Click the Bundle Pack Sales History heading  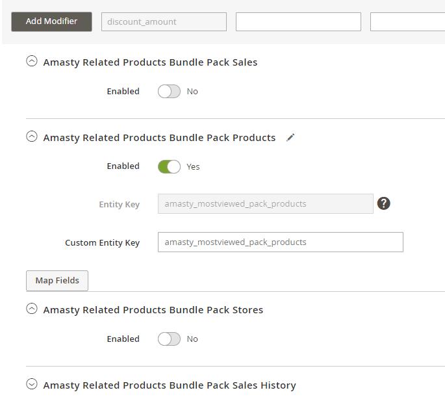[x=170, y=385]
